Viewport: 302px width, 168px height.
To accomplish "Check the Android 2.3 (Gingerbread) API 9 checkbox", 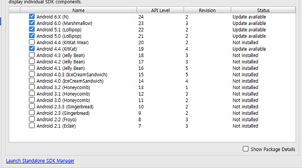I will pyautogui.click(x=32, y=113).
